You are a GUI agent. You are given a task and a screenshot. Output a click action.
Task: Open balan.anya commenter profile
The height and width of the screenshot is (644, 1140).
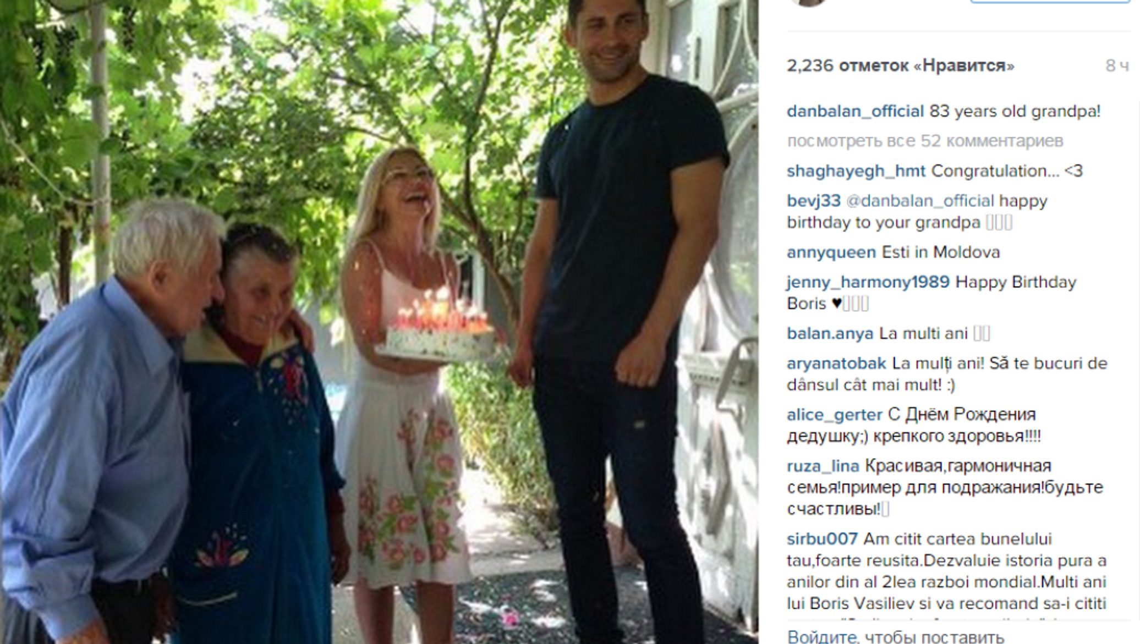830,334
